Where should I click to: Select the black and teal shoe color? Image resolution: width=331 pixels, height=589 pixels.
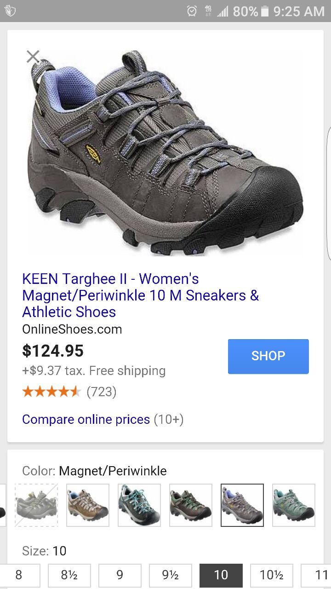pyautogui.click(x=139, y=505)
